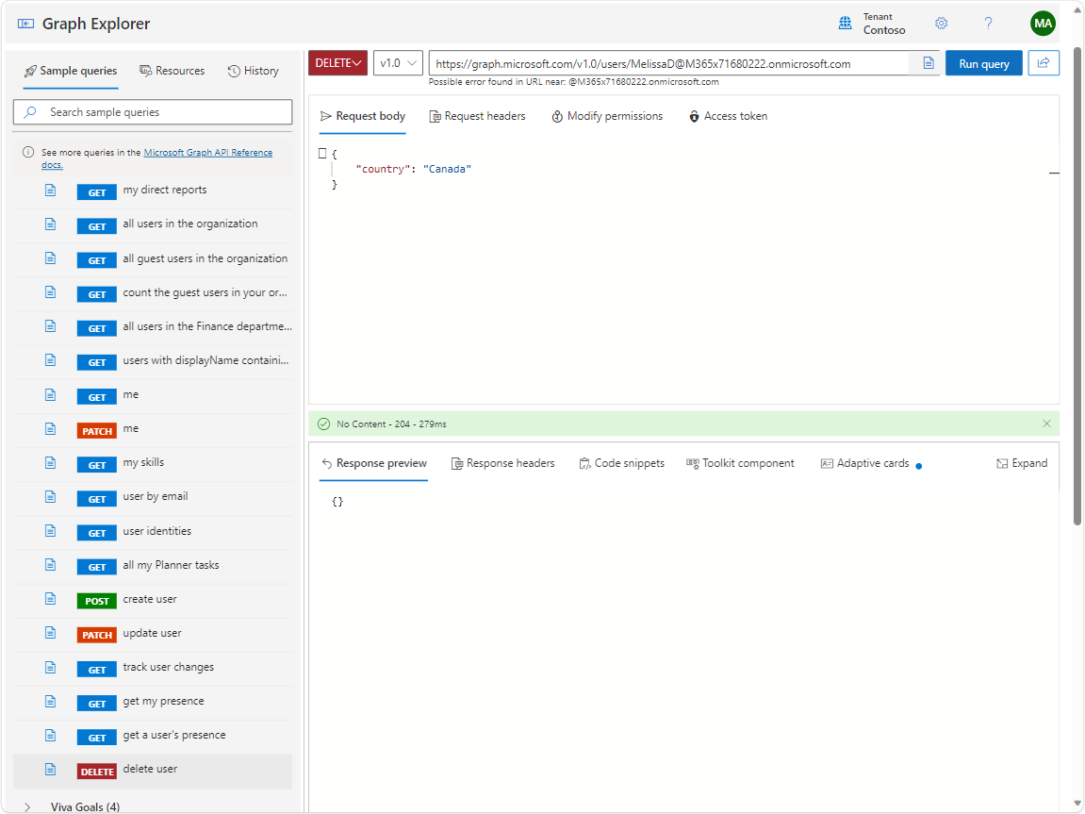Open the help question mark icon
This screenshot has height=814, width=1085.
(988, 24)
